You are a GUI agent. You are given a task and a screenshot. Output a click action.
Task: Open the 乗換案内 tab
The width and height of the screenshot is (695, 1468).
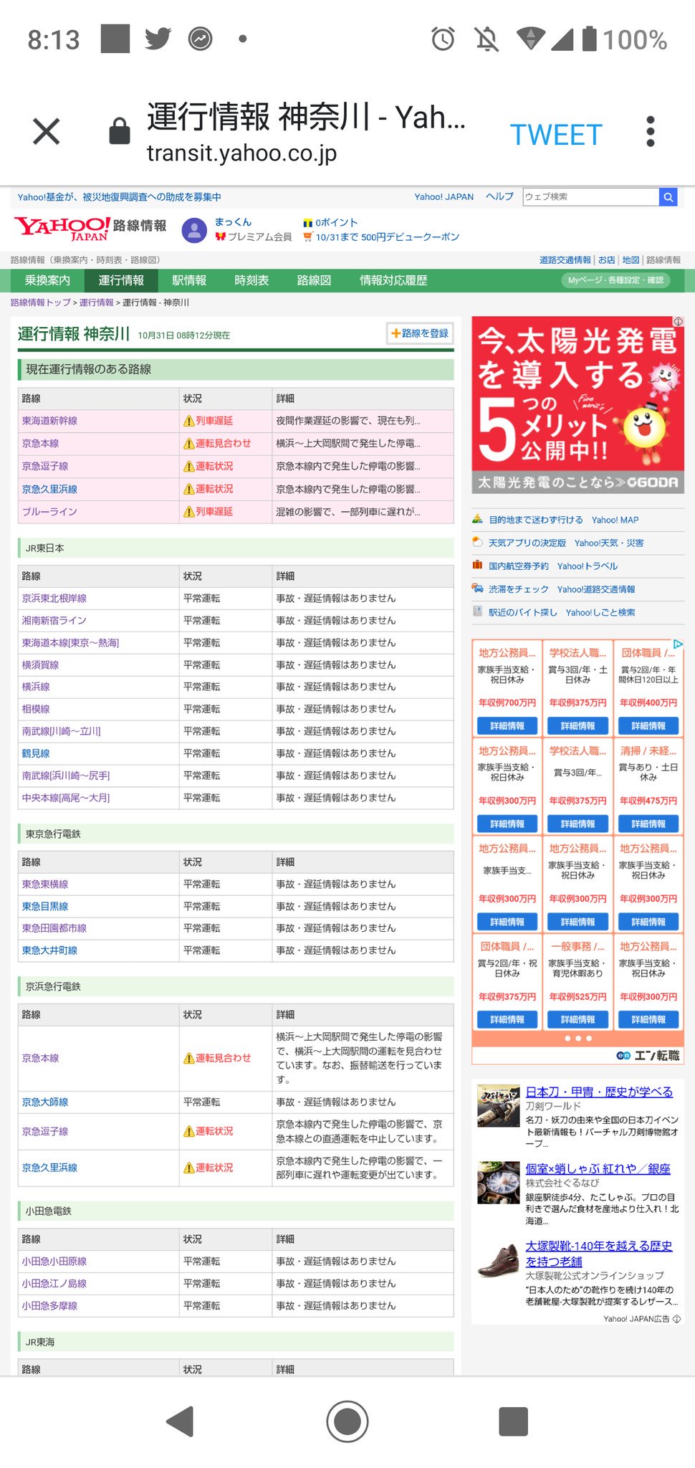47,280
